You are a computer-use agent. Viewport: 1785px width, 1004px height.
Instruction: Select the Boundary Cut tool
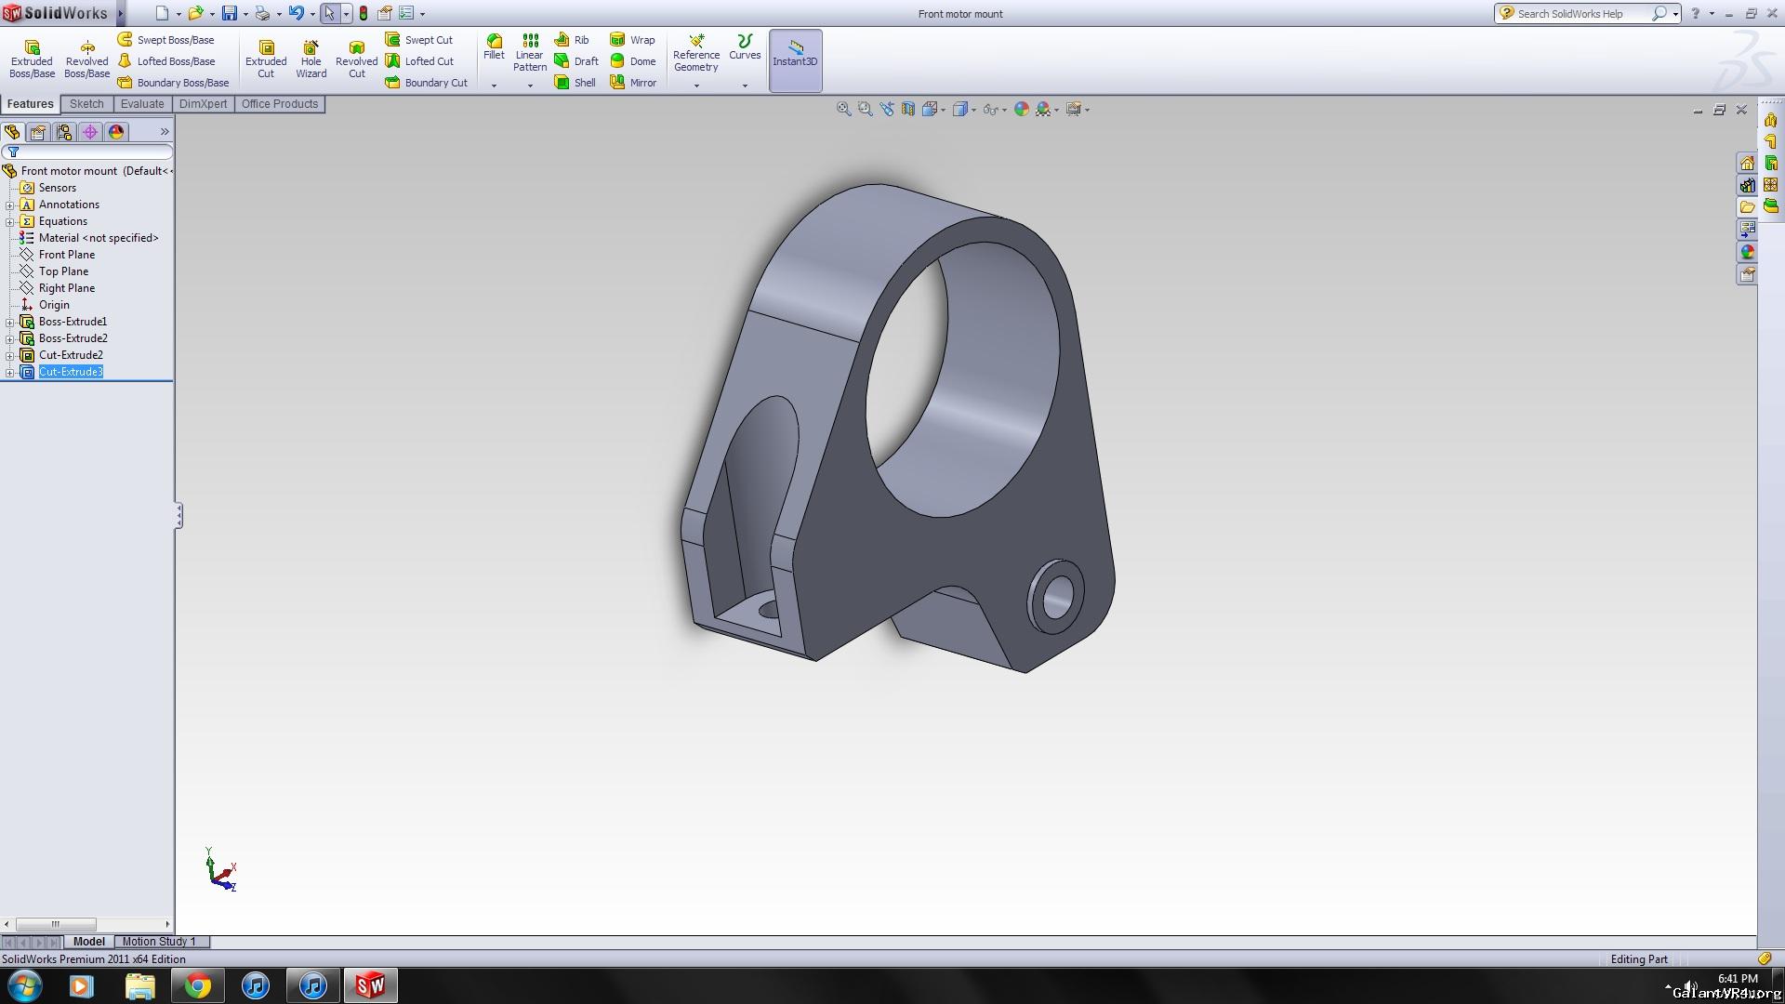click(x=427, y=83)
